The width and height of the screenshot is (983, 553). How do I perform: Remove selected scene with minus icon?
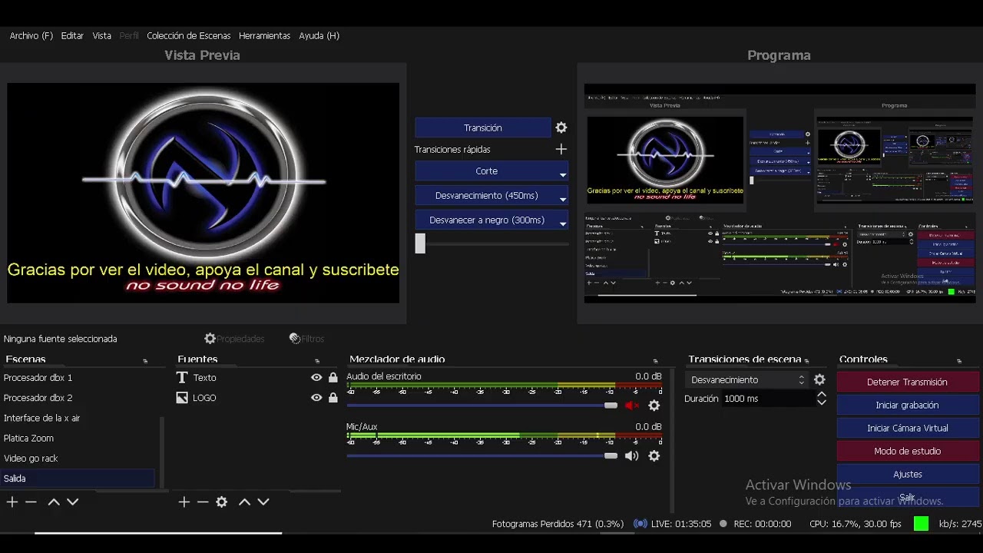[31, 502]
